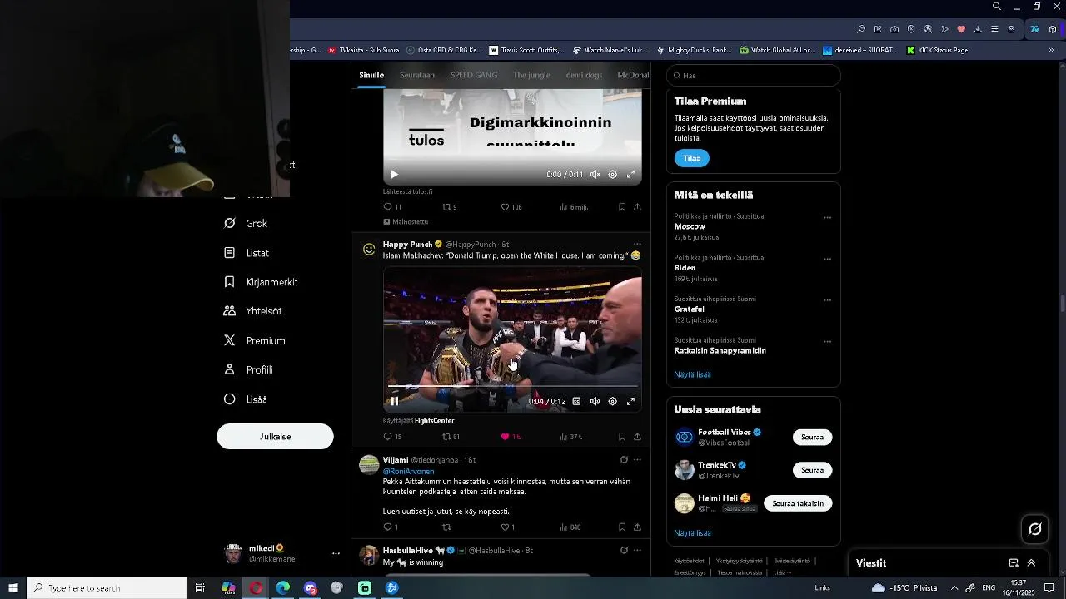The width and height of the screenshot is (1066, 599).
Task: Switch to The jungle tab
Action: click(x=531, y=75)
